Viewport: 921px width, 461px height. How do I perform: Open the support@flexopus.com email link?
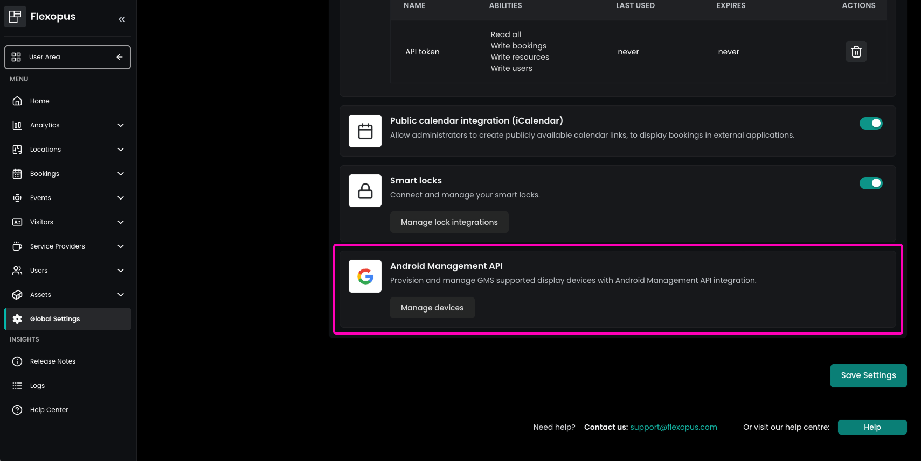(674, 427)
